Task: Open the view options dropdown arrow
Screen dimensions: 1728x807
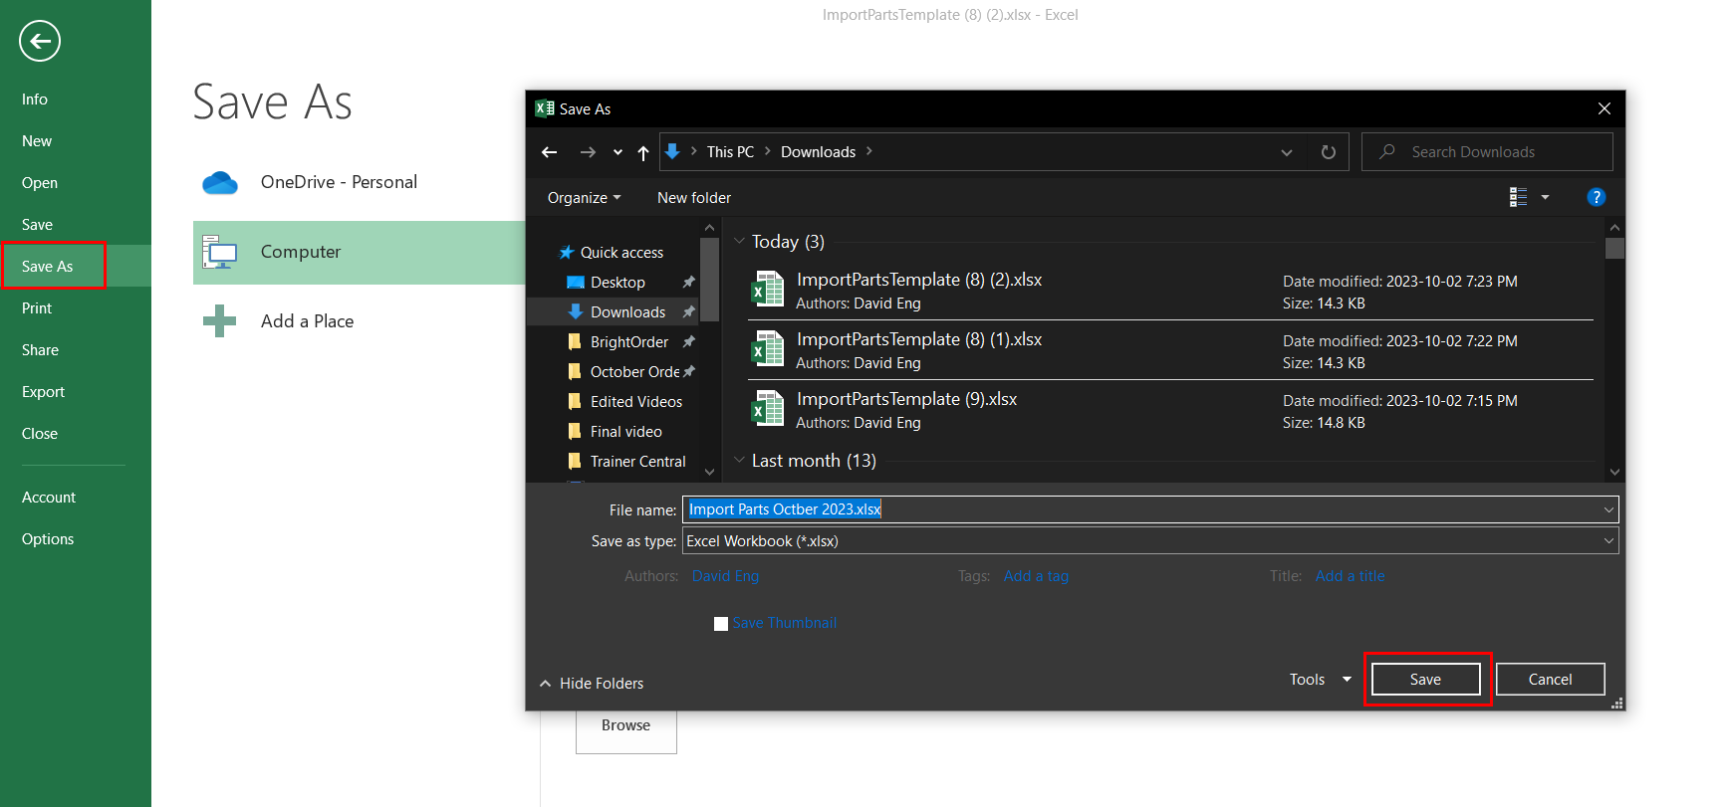Action: click(1545, 197)
